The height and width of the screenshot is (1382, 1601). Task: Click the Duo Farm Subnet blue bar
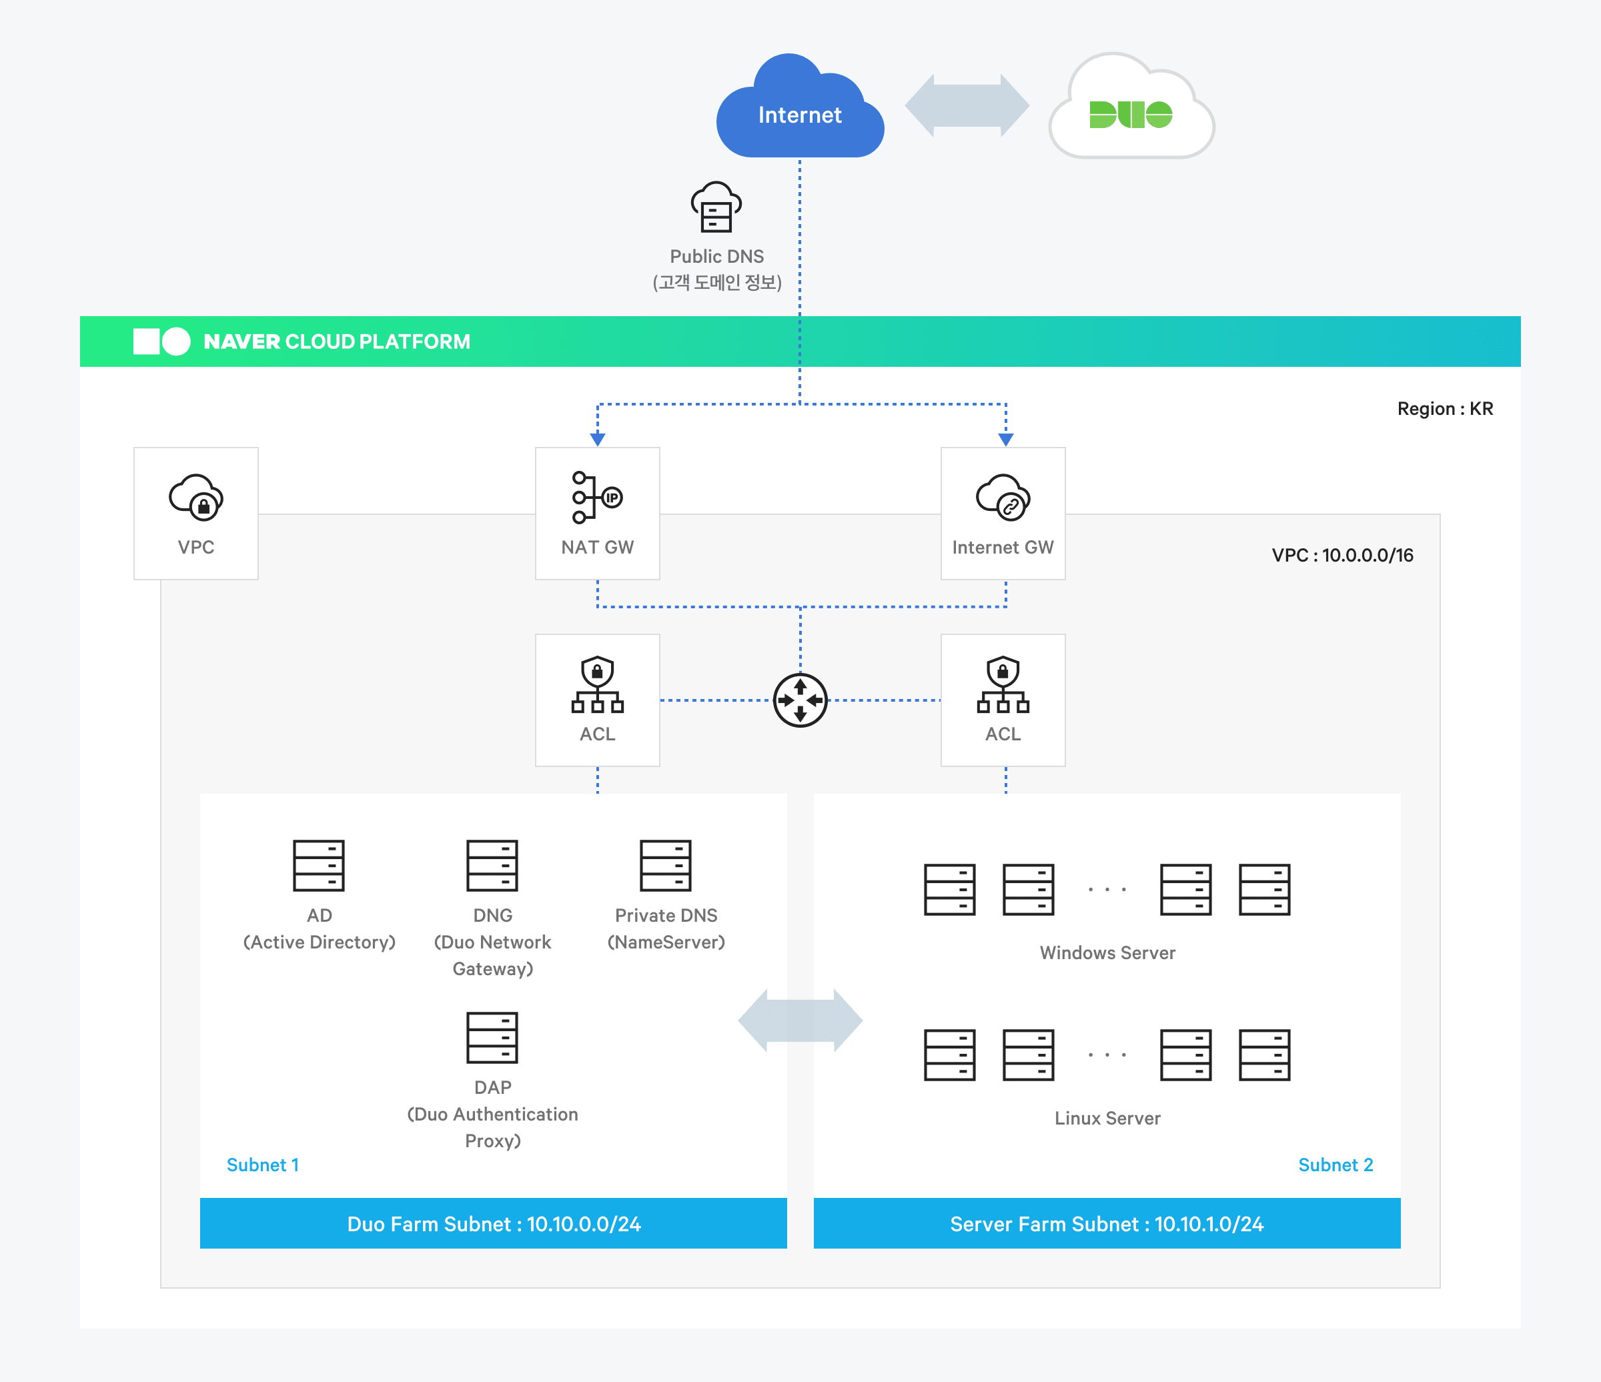(x=493, y=1224)
